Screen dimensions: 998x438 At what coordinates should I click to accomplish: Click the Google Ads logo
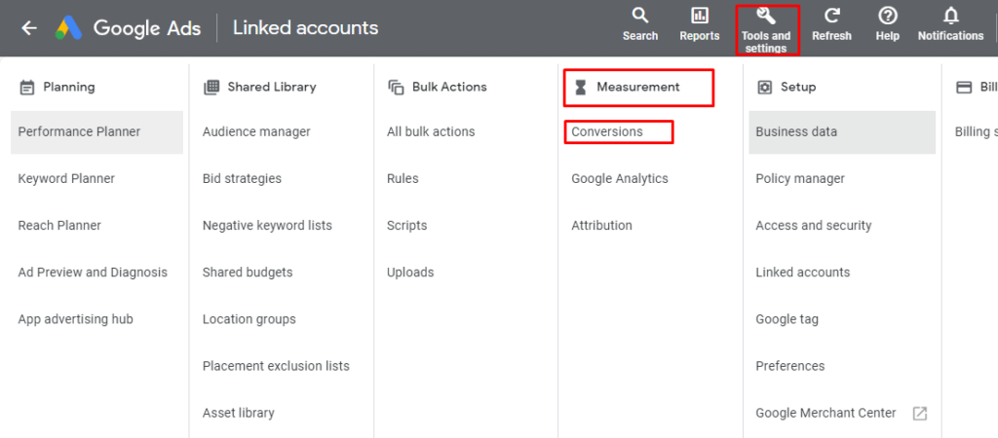(69, 28)
